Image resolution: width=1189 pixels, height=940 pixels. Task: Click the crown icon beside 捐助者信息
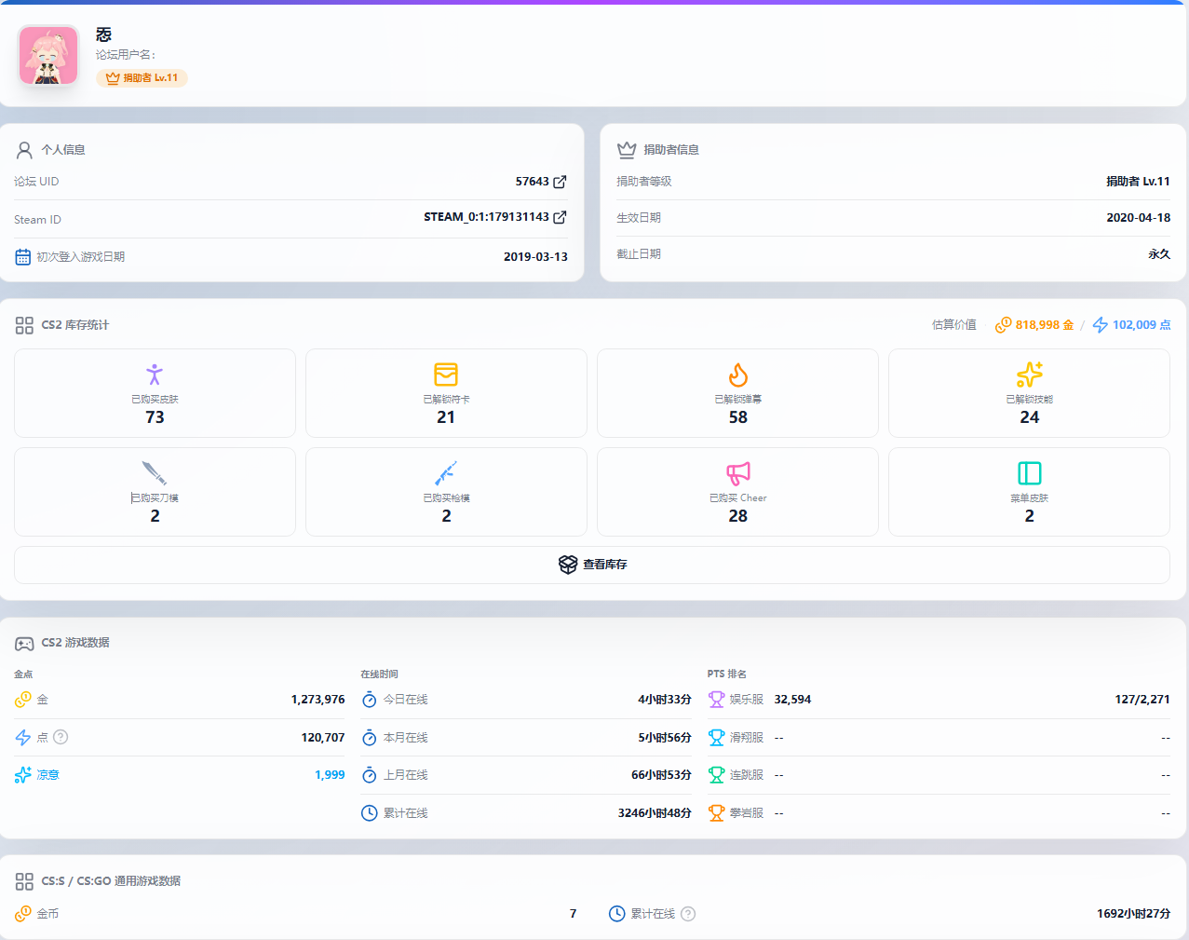click(x=627, y=150)
